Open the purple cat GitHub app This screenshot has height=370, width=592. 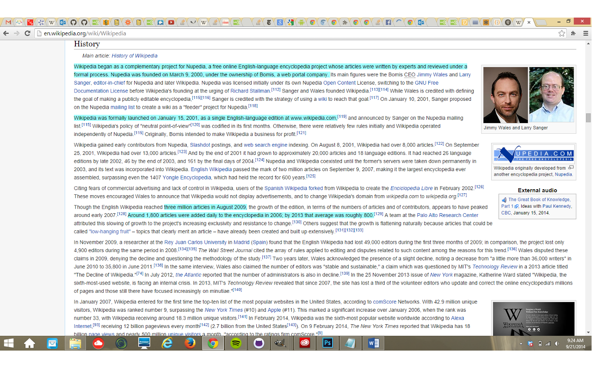coord(259,343)
